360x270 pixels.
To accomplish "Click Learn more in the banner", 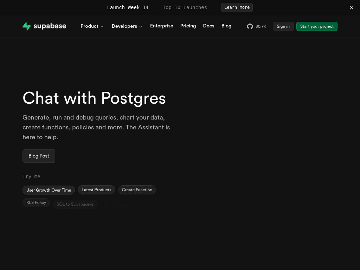I will pyautogui.click(x=237, y=7).
